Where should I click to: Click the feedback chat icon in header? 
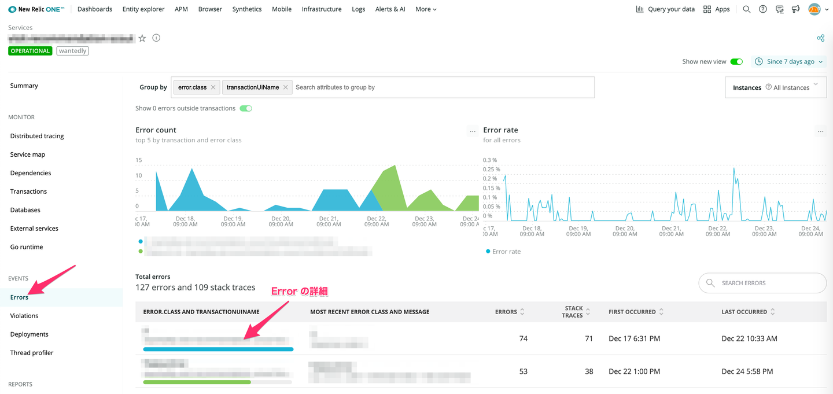coord(780,9)
